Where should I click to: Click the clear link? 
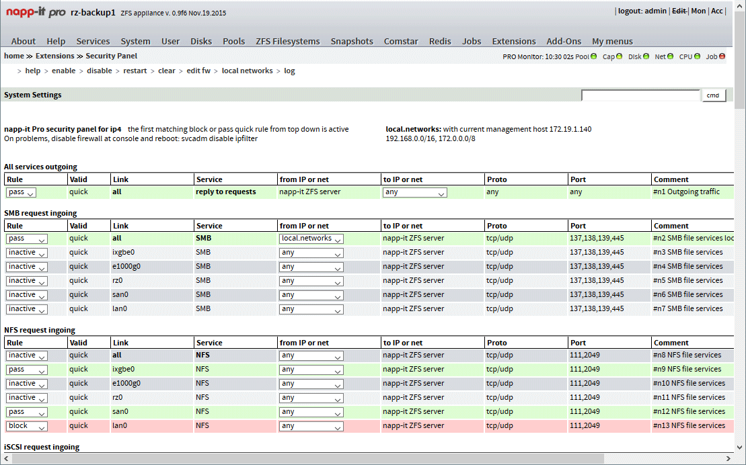pos(167,71)
